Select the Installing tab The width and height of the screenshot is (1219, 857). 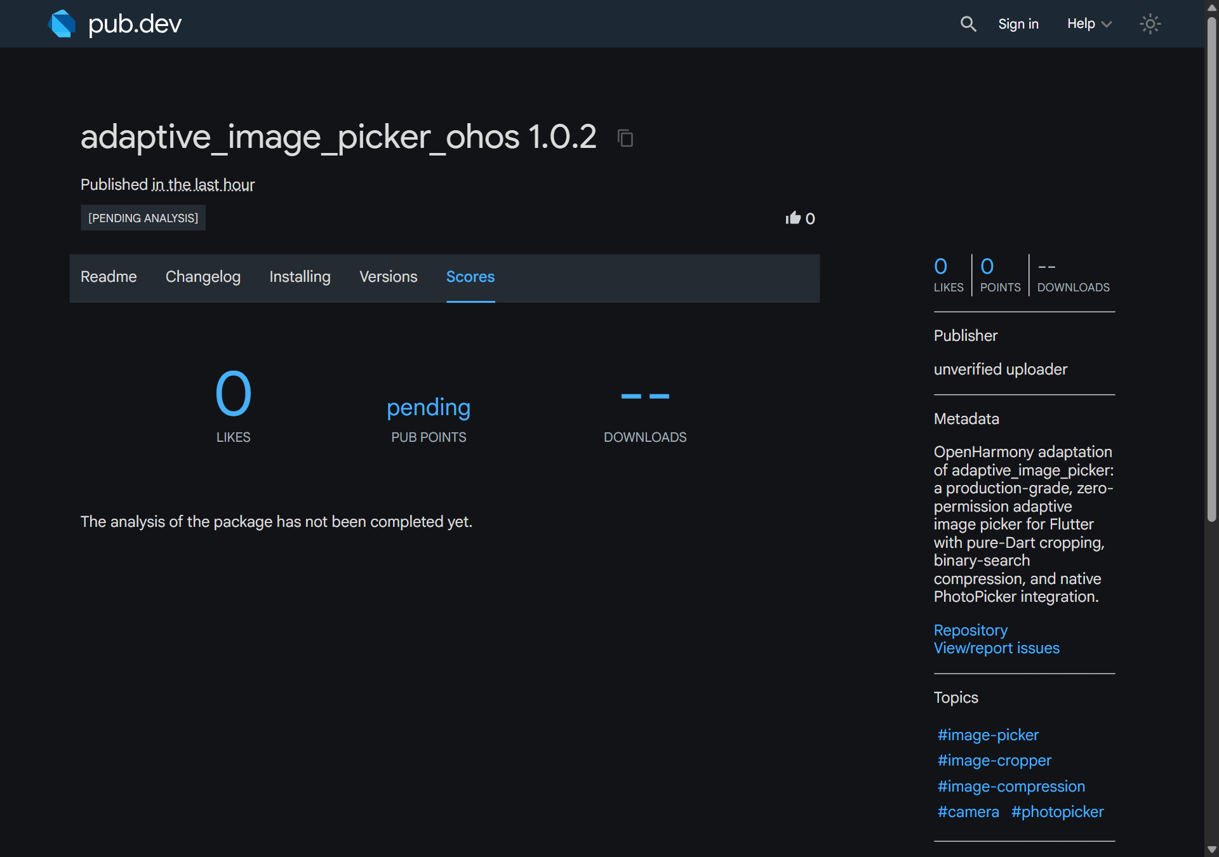300,277
